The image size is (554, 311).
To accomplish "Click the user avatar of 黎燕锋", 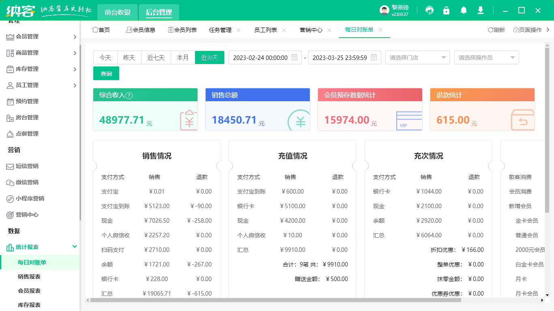I will pyautogui.click(x=384, y=11).
